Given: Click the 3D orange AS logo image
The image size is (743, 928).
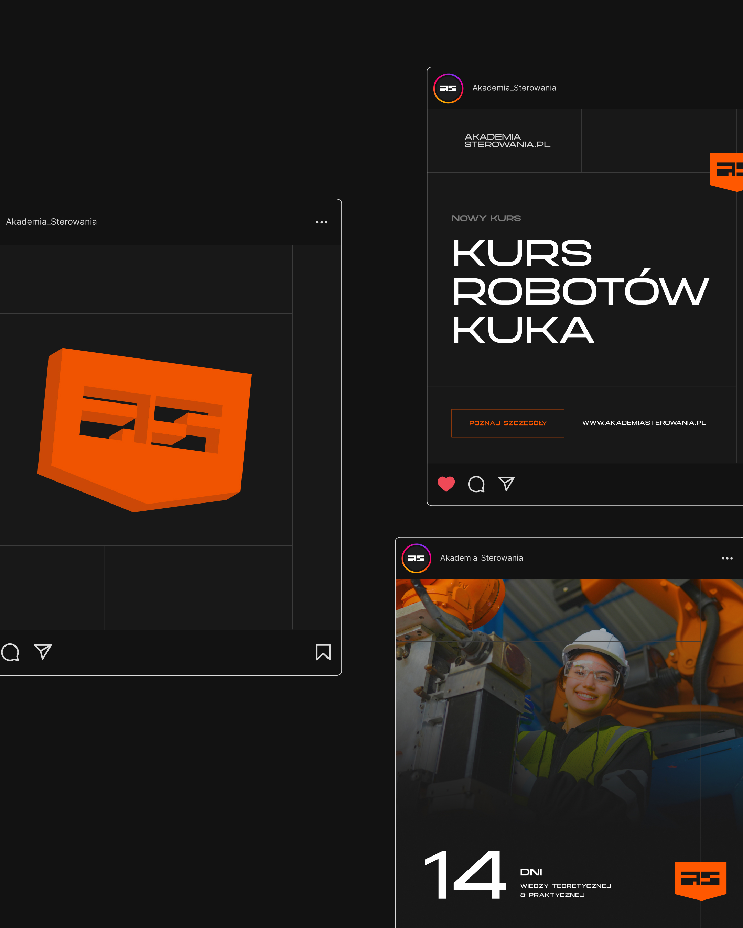Looking at the screenshot, I should pos(144,430).
